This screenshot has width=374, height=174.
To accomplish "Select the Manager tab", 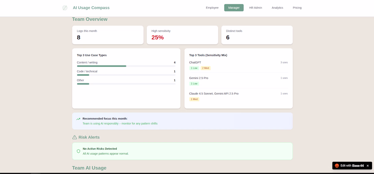I will tap(234, 7).
